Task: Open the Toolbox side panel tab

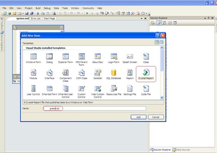Action: pos(2,23)
